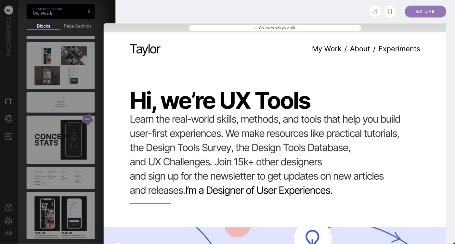Image resolution: width=455 pixels, height=244 pixels.
Task: Open the design palette icon
Action: tap(9, 119)
